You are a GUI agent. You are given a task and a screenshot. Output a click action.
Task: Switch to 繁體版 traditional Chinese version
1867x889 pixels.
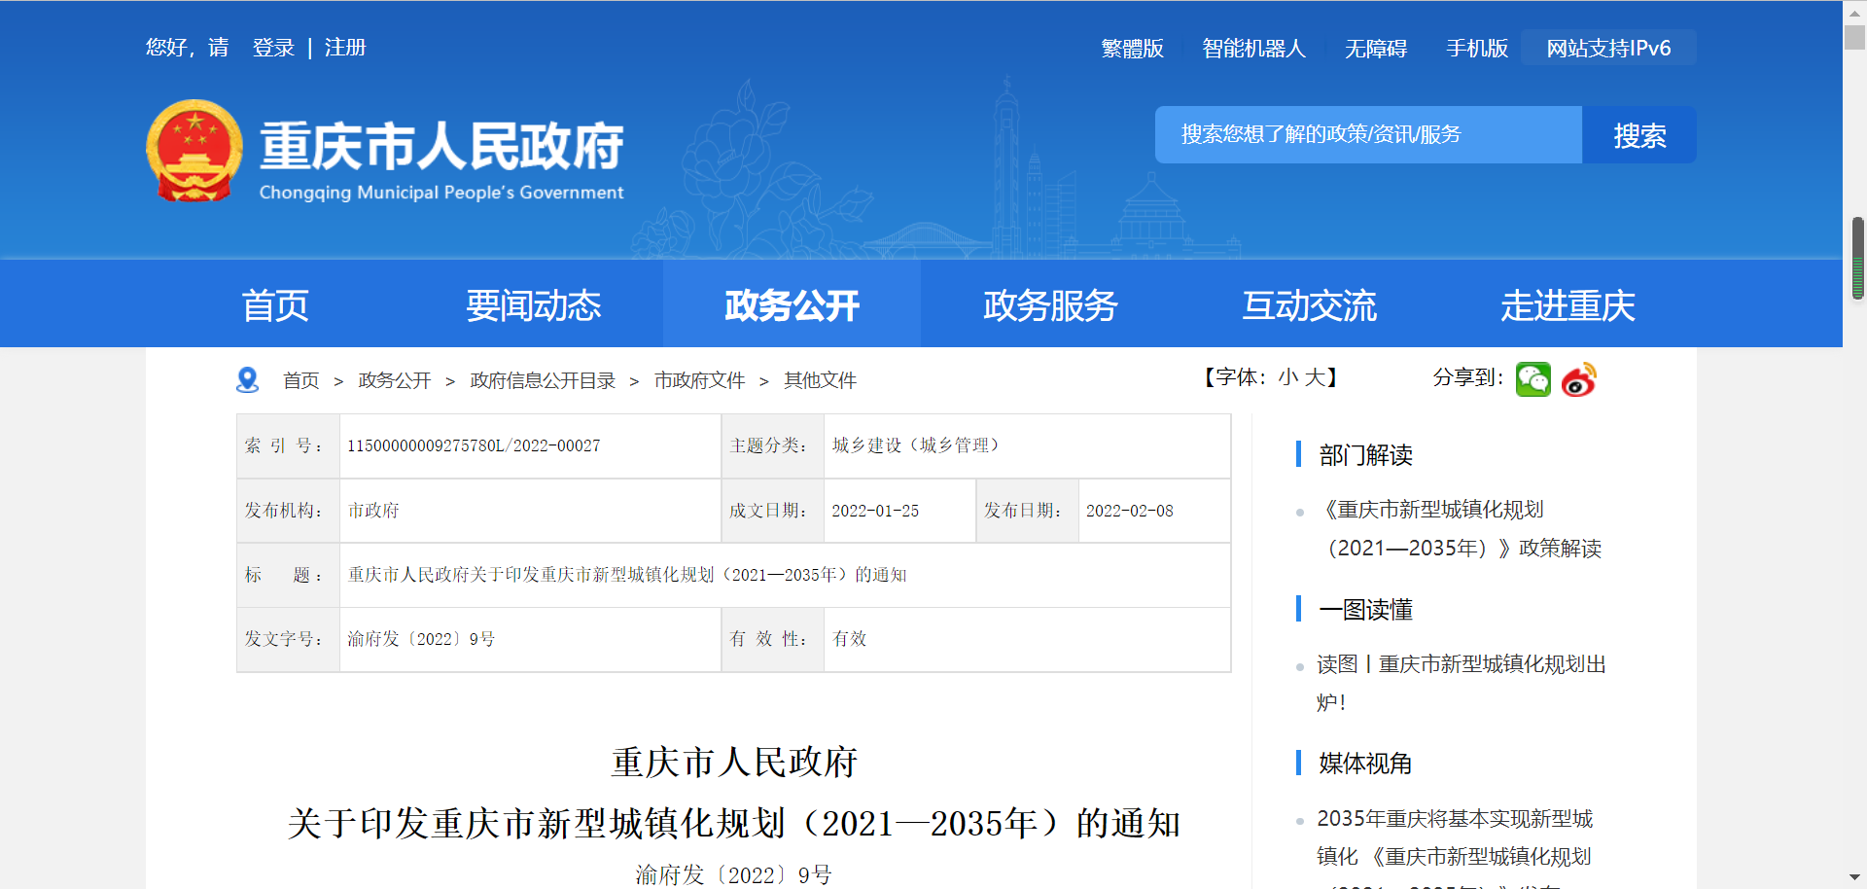coord(1132,49)
